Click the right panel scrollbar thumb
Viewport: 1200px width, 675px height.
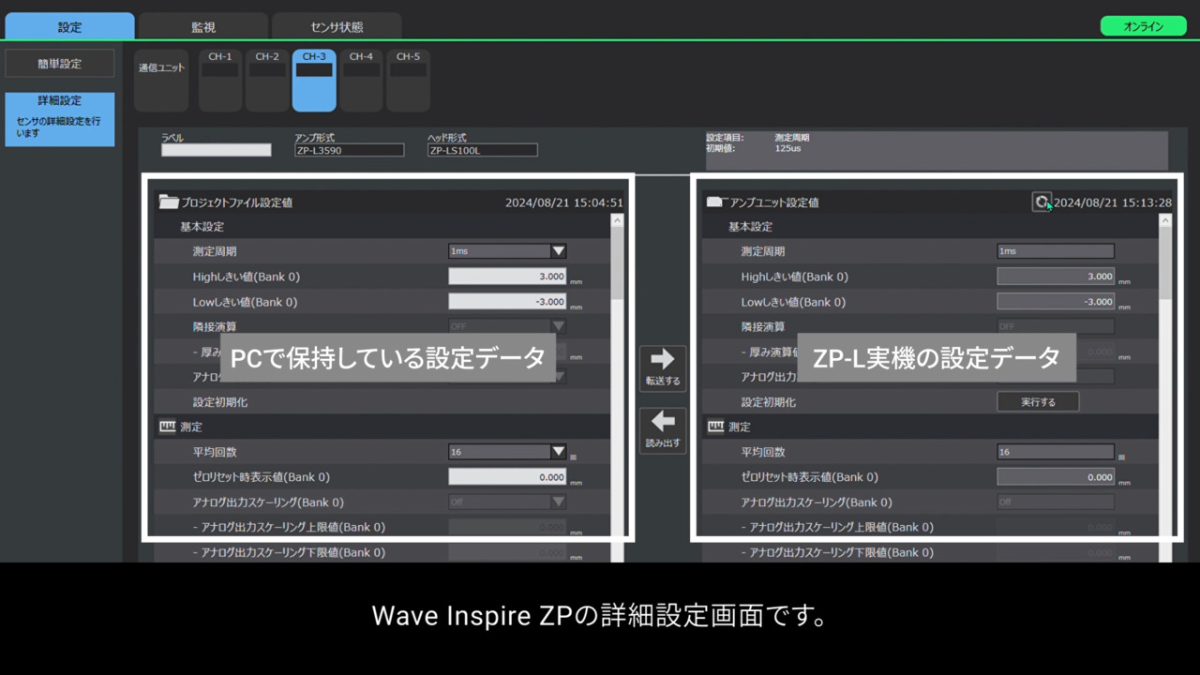click(1165, 262)
